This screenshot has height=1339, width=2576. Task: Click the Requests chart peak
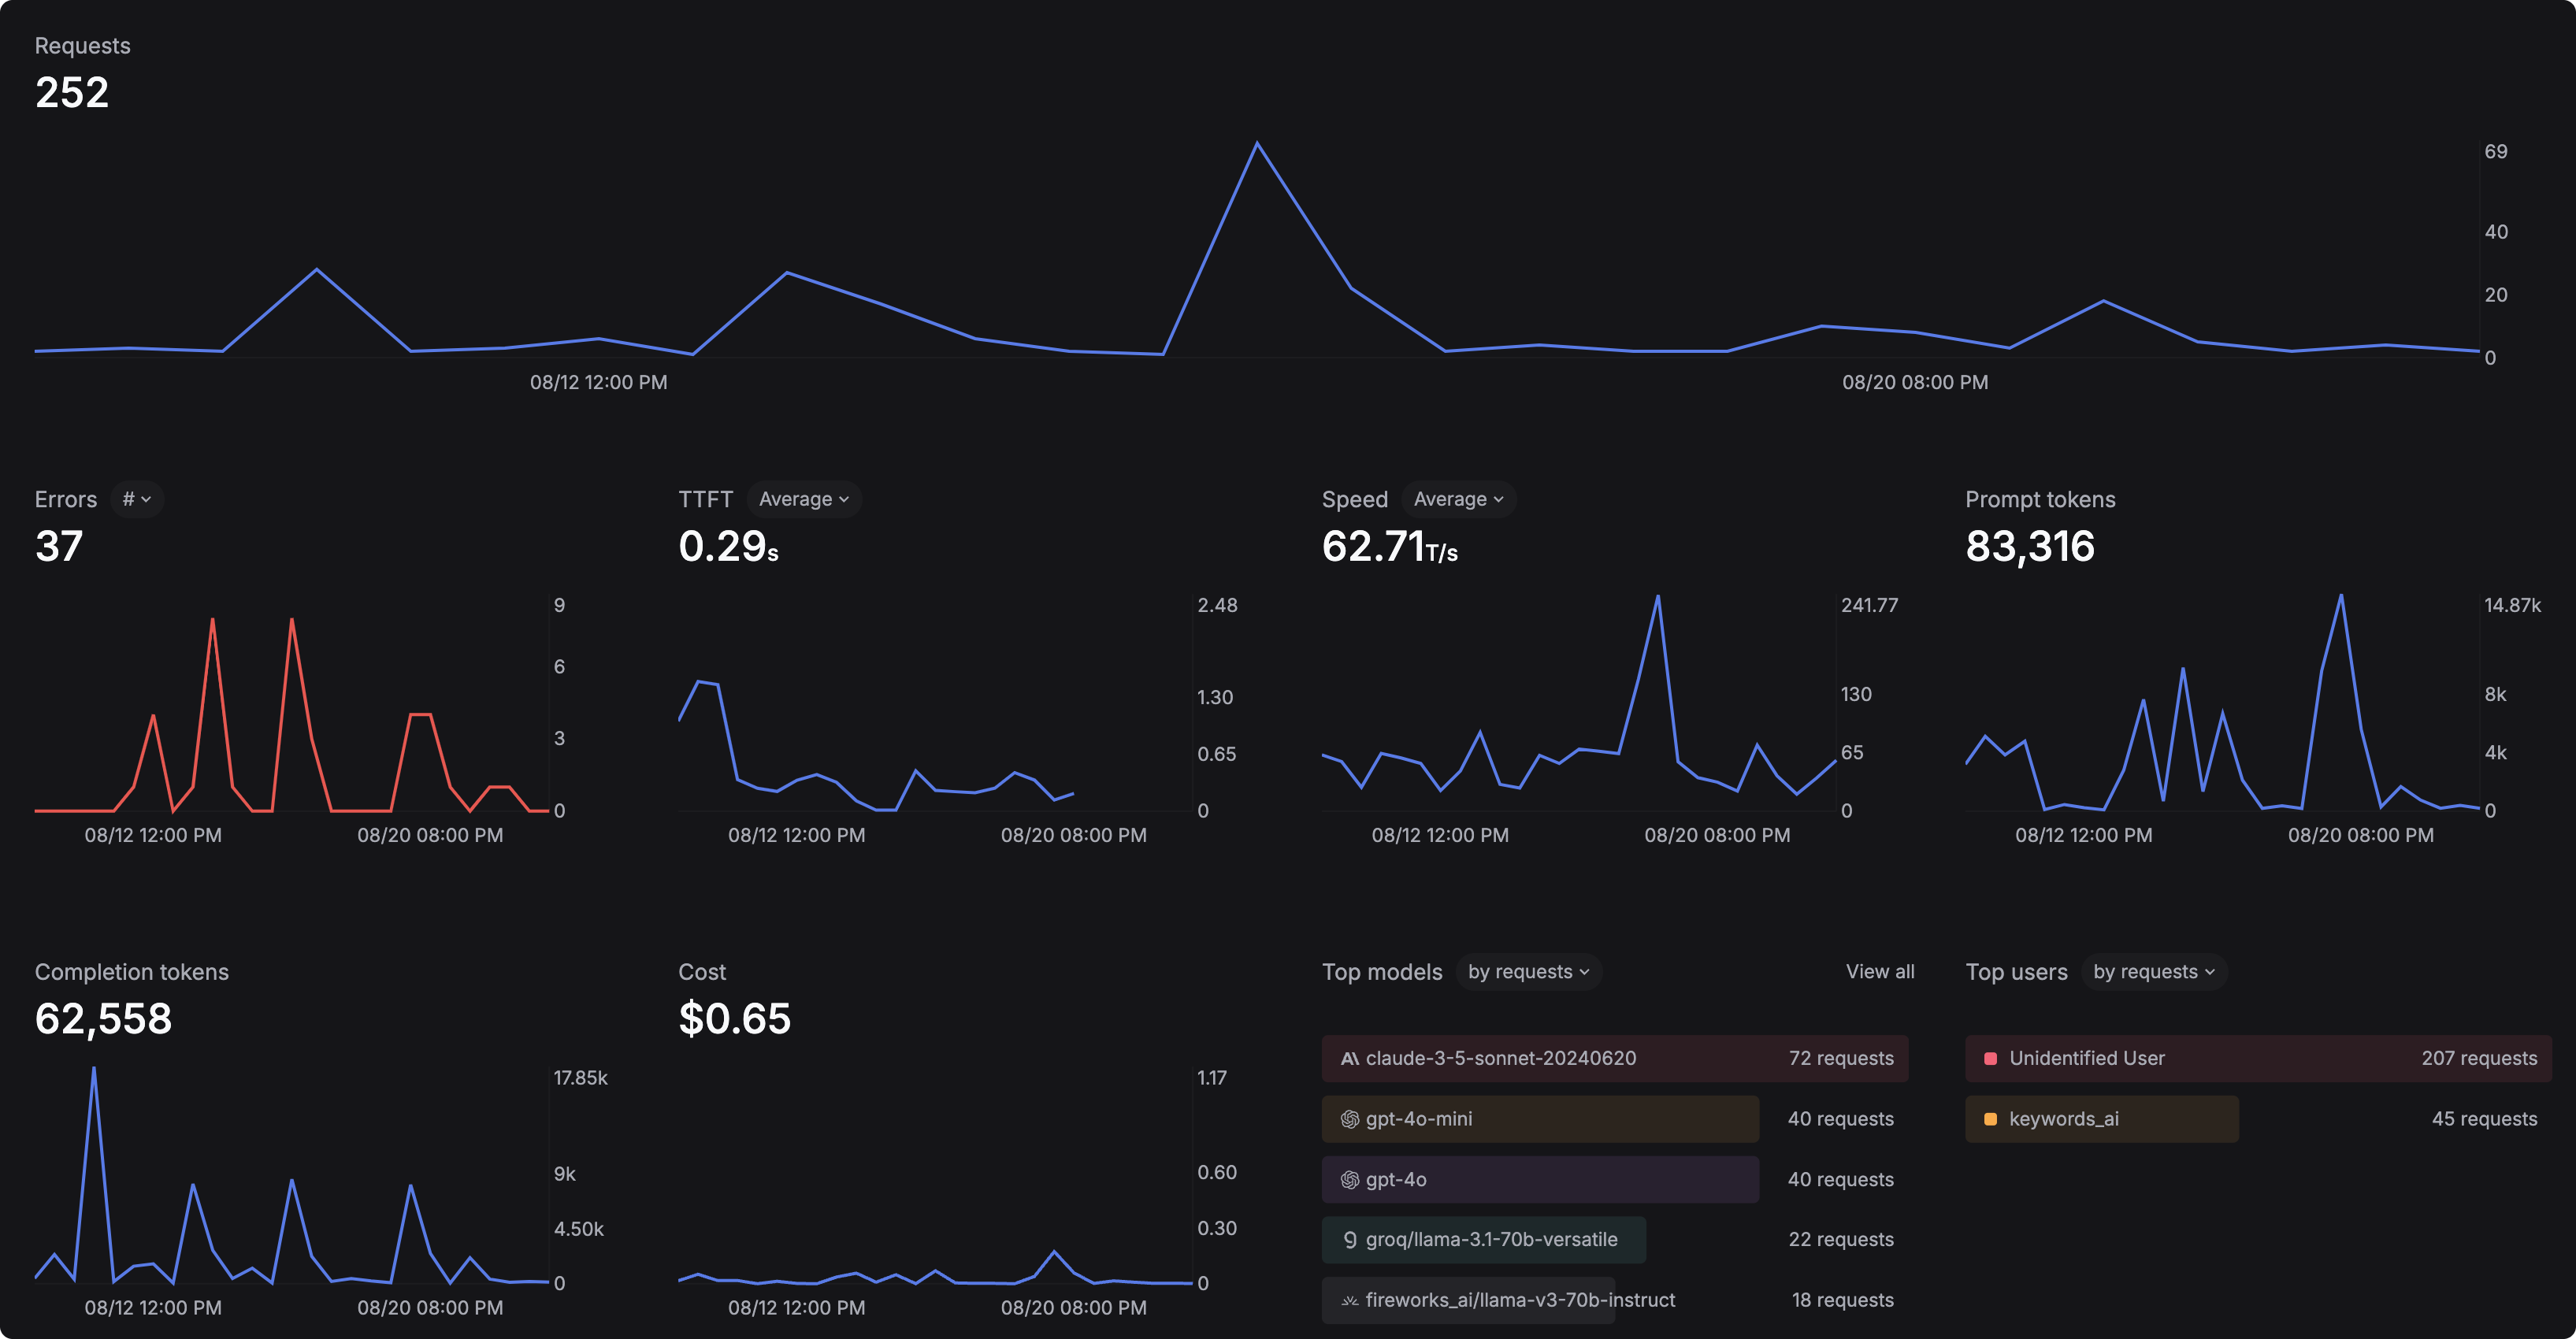click(x=1259, y=143)
